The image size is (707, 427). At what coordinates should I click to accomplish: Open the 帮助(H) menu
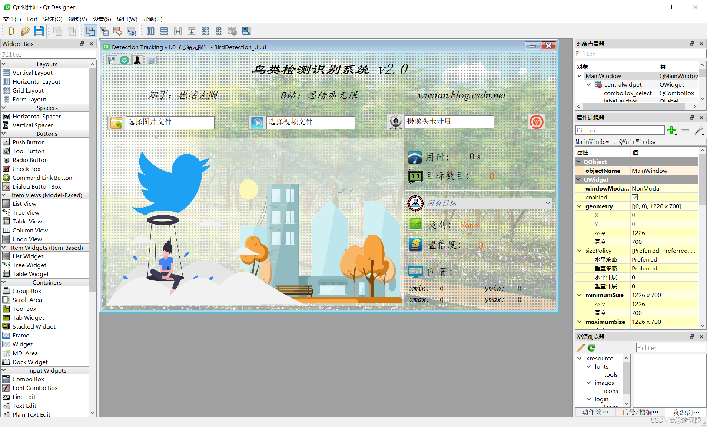153,19
